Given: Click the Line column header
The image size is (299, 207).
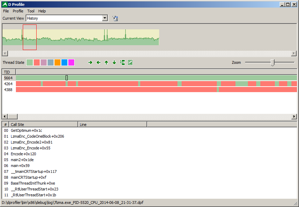Looking at the screenshot, I should [113, 125].
